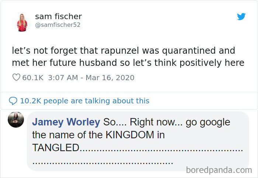The image size is (258, 178).
Task: Click the word TANGLED in the comment
Action: tap(56, 147)
